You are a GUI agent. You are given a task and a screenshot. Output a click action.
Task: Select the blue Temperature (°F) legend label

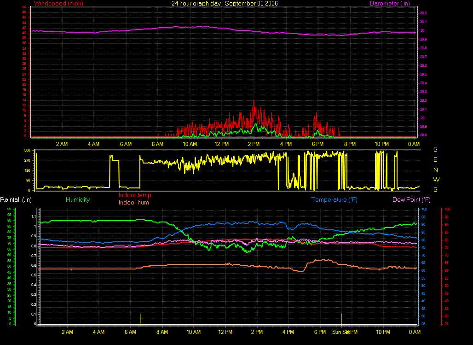[x=334, y=200]
